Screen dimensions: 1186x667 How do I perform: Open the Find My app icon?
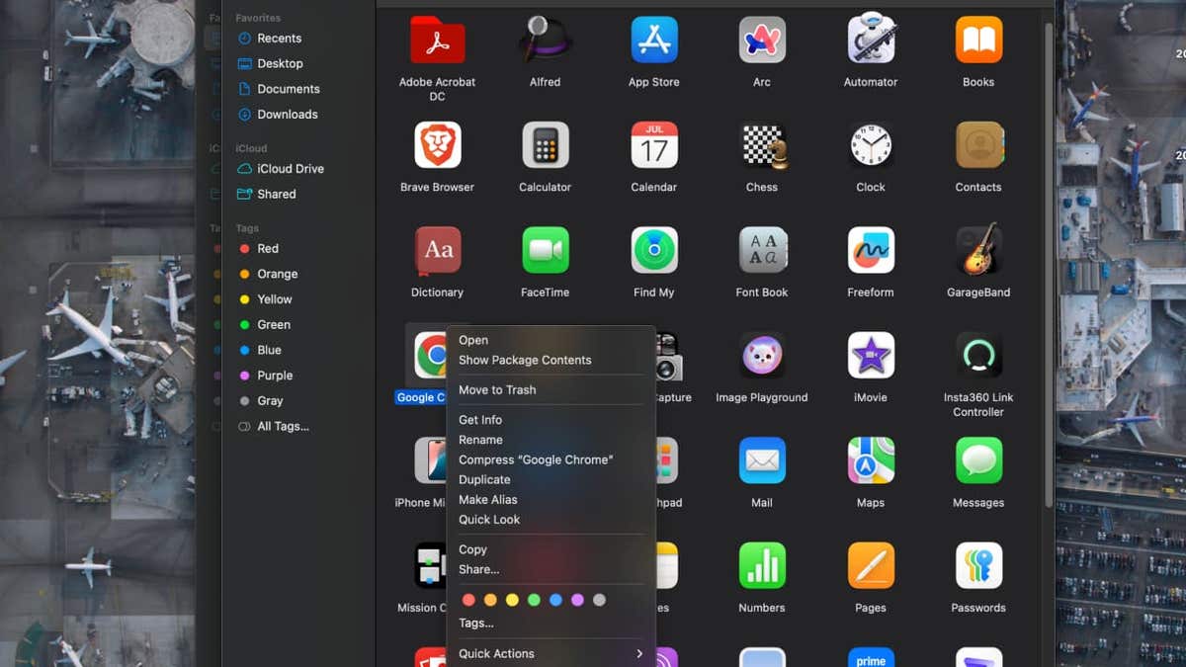653,250
